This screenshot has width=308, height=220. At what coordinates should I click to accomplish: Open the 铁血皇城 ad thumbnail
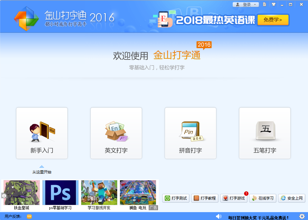coord(22,193)
